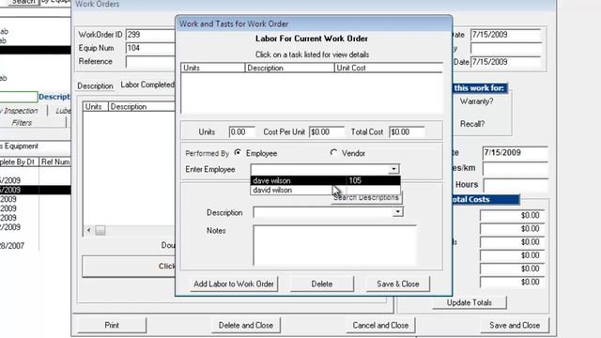The image size is (601, 338).
Task: Click the Cancel and Close button
Action: [x=380, y=326]
